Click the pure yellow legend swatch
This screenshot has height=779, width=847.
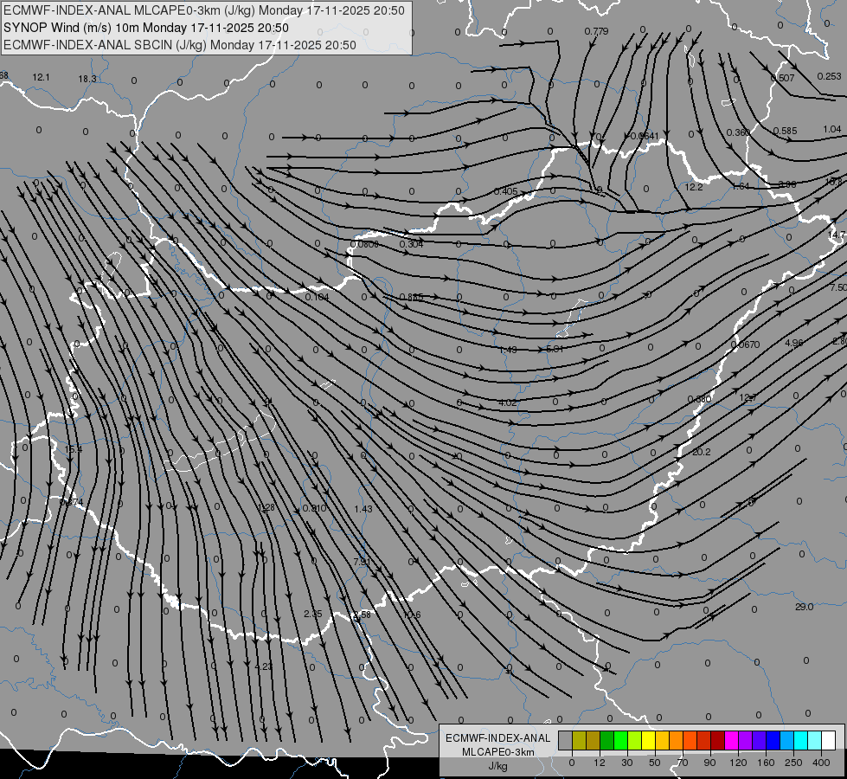point(648,740)
